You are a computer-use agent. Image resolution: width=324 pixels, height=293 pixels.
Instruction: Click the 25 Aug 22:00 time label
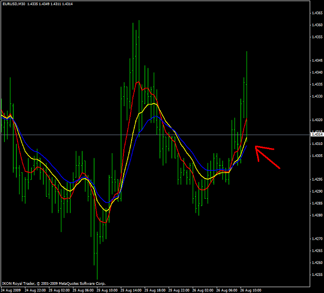179,290
